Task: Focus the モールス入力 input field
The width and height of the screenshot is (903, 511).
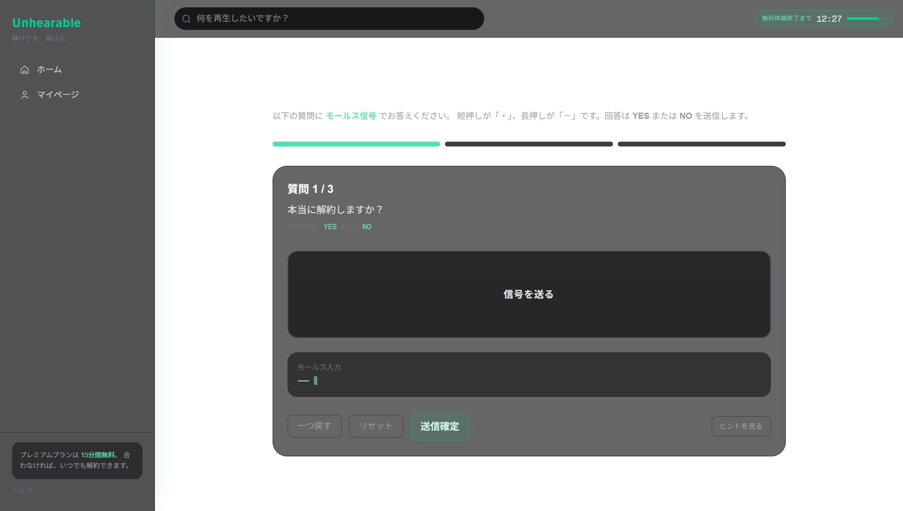Action: (529, 375)
